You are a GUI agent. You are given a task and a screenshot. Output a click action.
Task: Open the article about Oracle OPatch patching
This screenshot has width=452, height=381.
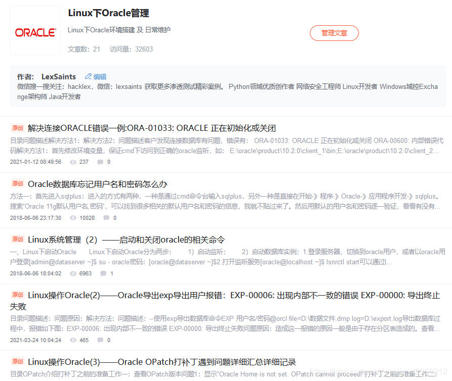point(161,362)
